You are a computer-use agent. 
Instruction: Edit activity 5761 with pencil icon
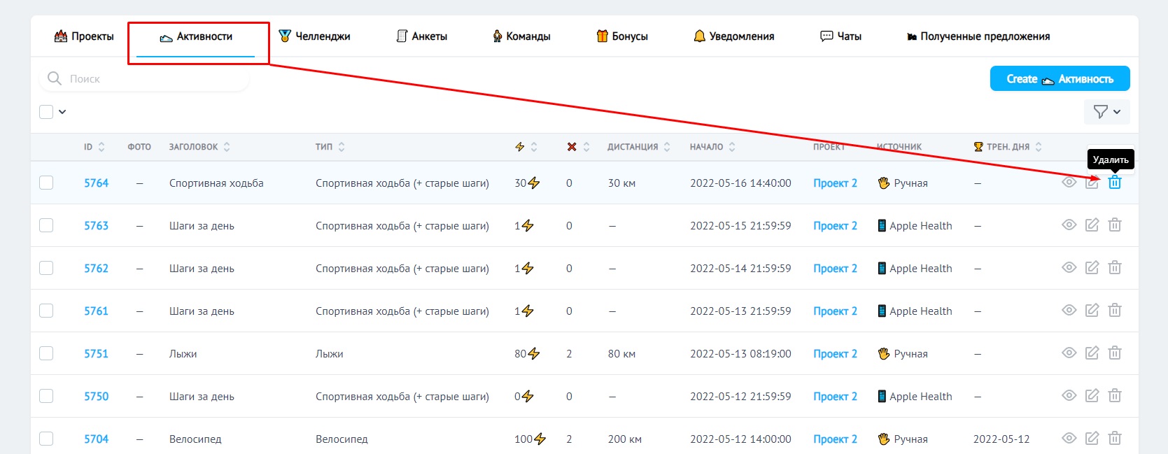pyautogui.click(x=1092, y=311)
